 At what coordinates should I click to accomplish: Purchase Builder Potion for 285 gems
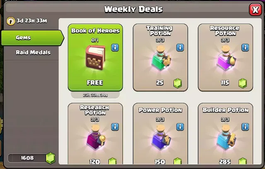click(225, 134)
